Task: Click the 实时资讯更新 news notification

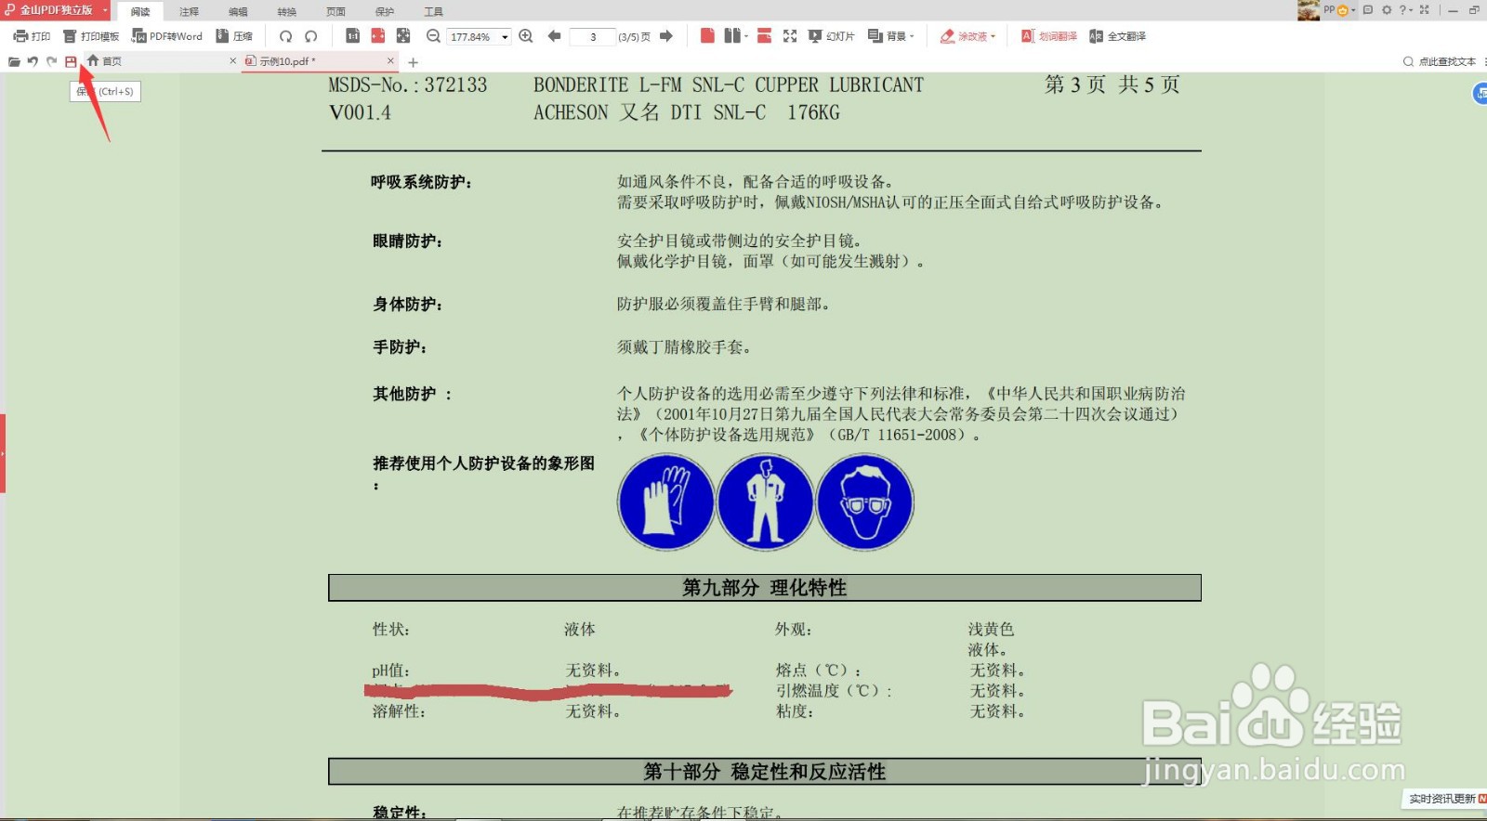Action: [1446, 799]
